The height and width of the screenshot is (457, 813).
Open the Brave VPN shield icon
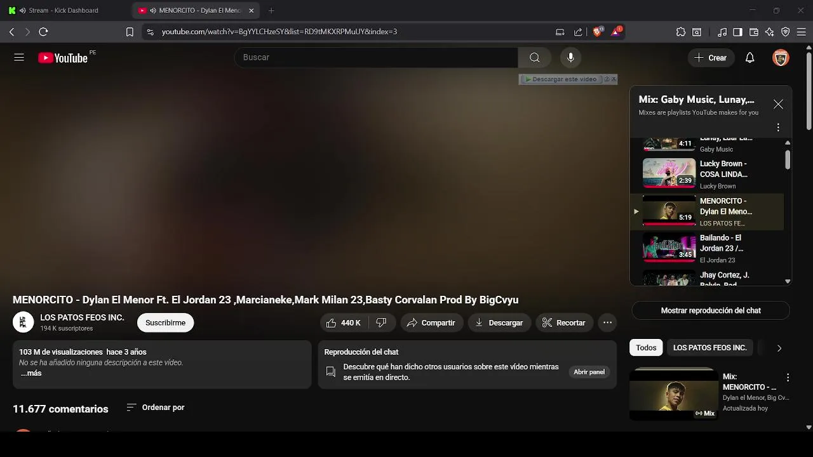click(x=786, y=32)
